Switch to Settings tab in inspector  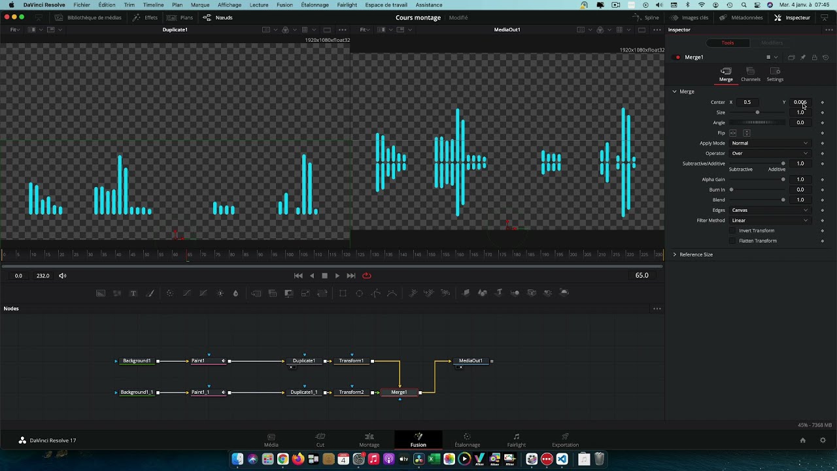775,75
